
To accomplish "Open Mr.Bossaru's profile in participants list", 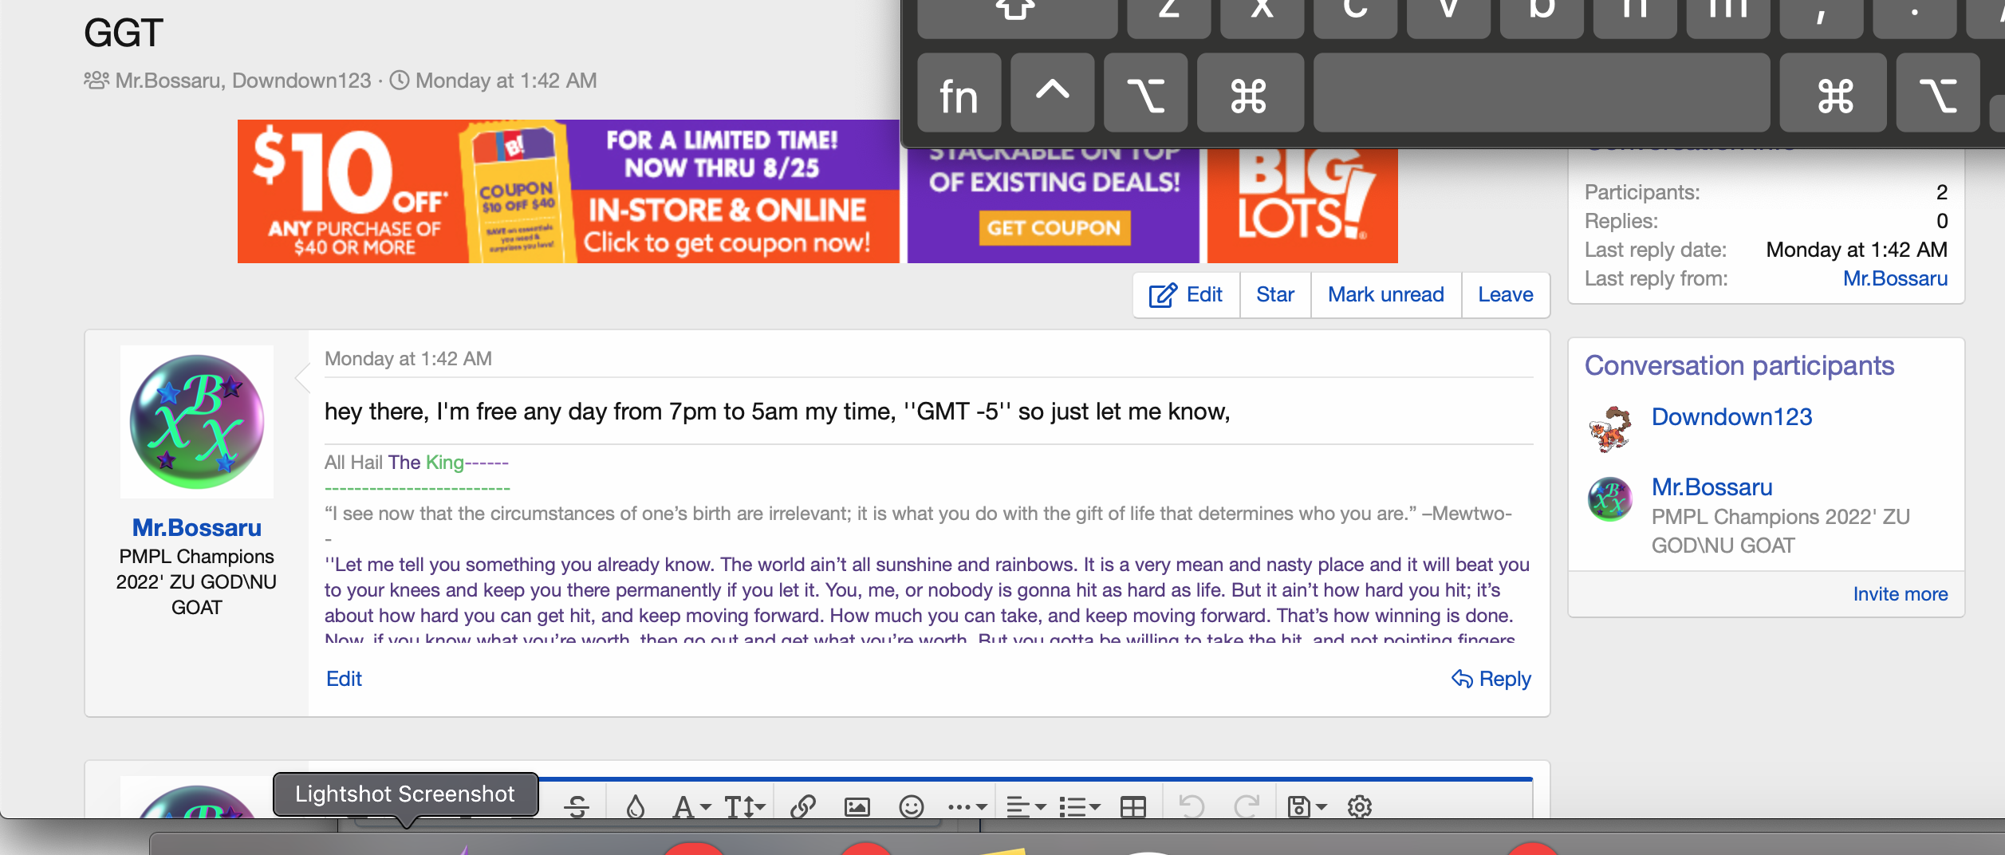I will pyautogui.click(x=1712, y=487).
